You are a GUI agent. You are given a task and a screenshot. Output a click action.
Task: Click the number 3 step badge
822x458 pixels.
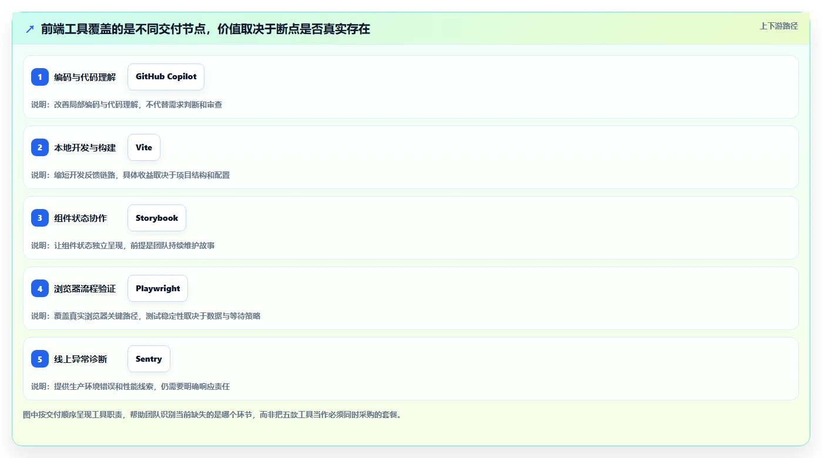click(40, 218)
